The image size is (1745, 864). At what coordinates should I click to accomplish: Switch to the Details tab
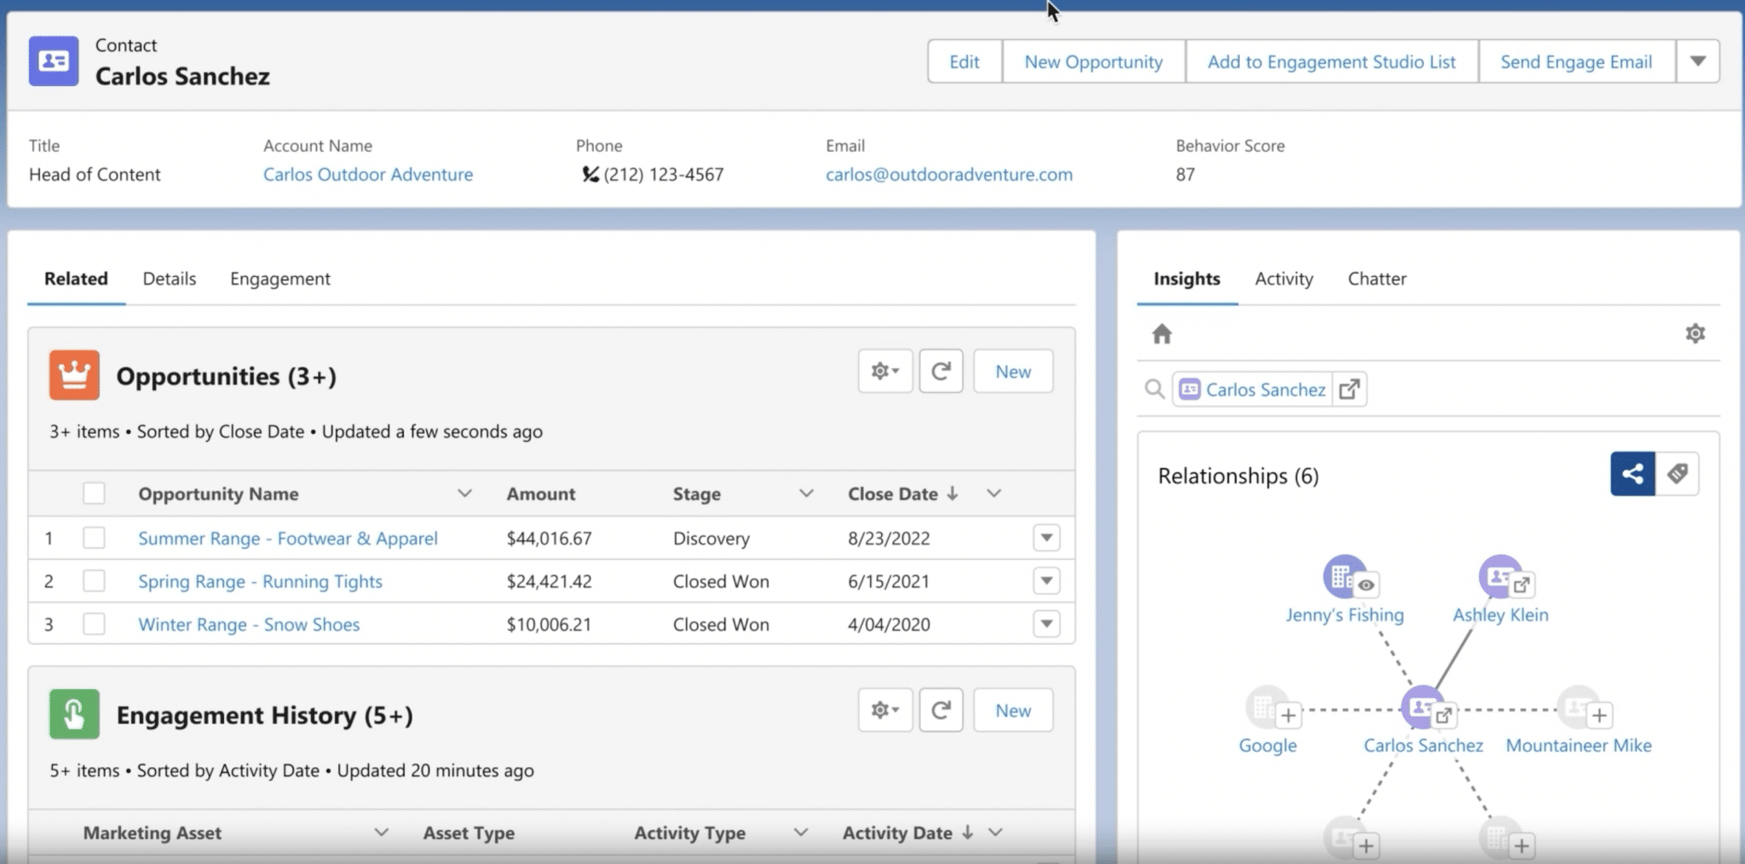pos(169,279)
